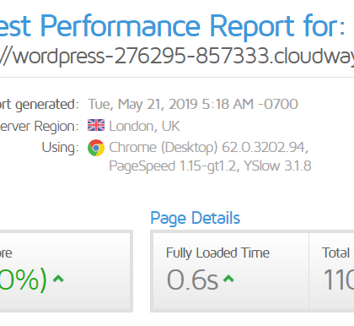Image resolution: width=354 pixels, height=326 pixels.
Task: Click the green arrow beside 0.6s
Action: pyautogui.click(x=228, y=279)
